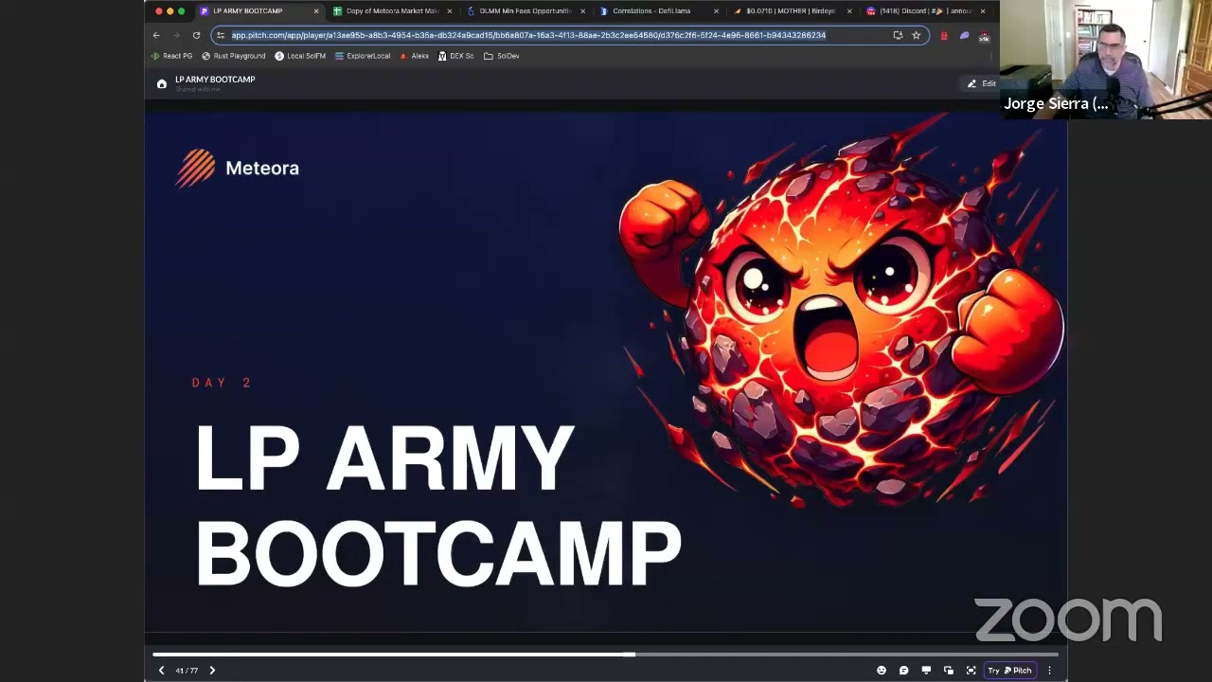Screen dimensions: 1212x682
Task: Open the ExplorerLocal bookmark
Action: 363,56
